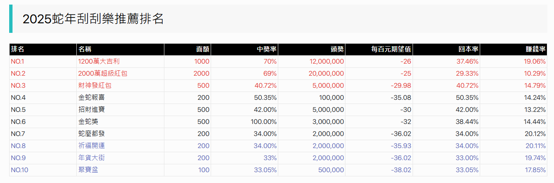Select the name 1200萬大吉利
Viewport: 554px width, 183px height.
(x=99, y=62)
